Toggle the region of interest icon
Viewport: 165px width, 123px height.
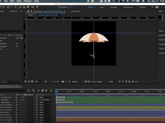[x=86, y=82]
